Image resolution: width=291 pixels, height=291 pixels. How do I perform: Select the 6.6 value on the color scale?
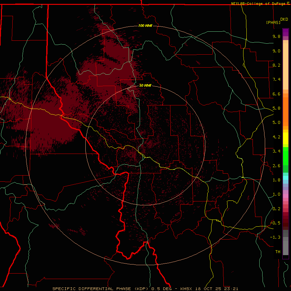point(276,94)
